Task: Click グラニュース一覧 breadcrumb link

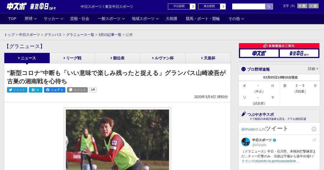Action: coord(80,35)
